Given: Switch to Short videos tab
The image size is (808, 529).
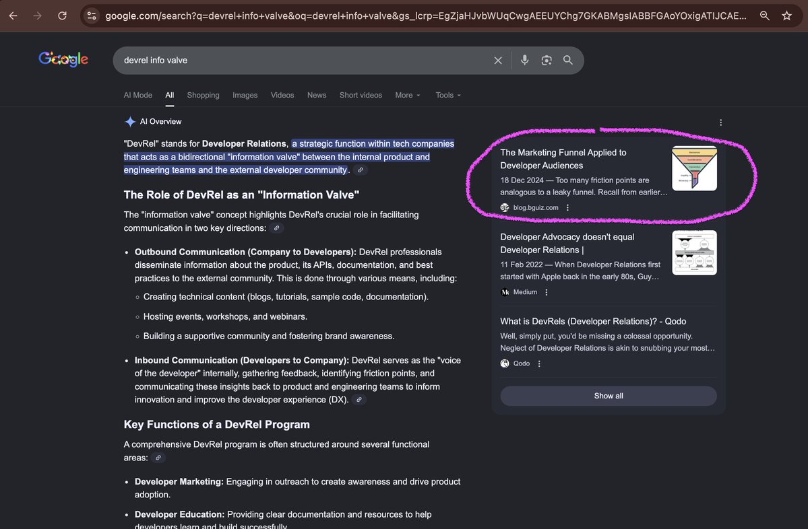Looking at the screenshot, I should tap(361, 95).
